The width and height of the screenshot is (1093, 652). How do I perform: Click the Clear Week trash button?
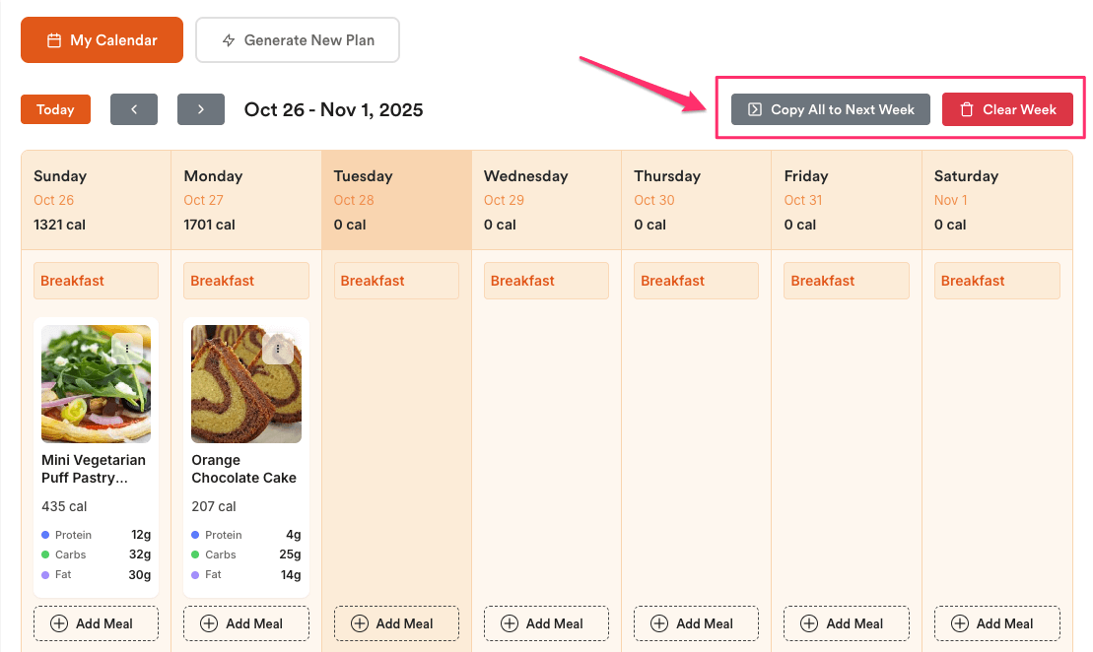coord(1007,109)
